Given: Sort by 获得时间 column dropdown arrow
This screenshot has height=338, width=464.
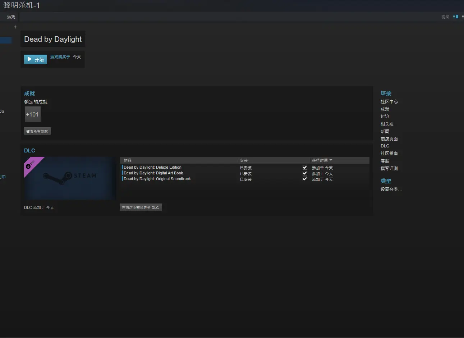Looking at the screenshot, I should coord(331,160).
